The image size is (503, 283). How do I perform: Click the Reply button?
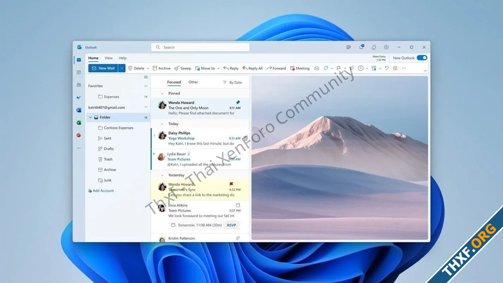(x=231, y=68)
